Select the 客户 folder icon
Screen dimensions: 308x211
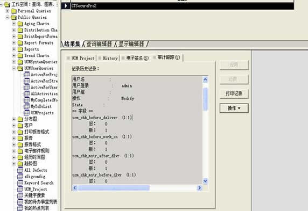point(20,126)
